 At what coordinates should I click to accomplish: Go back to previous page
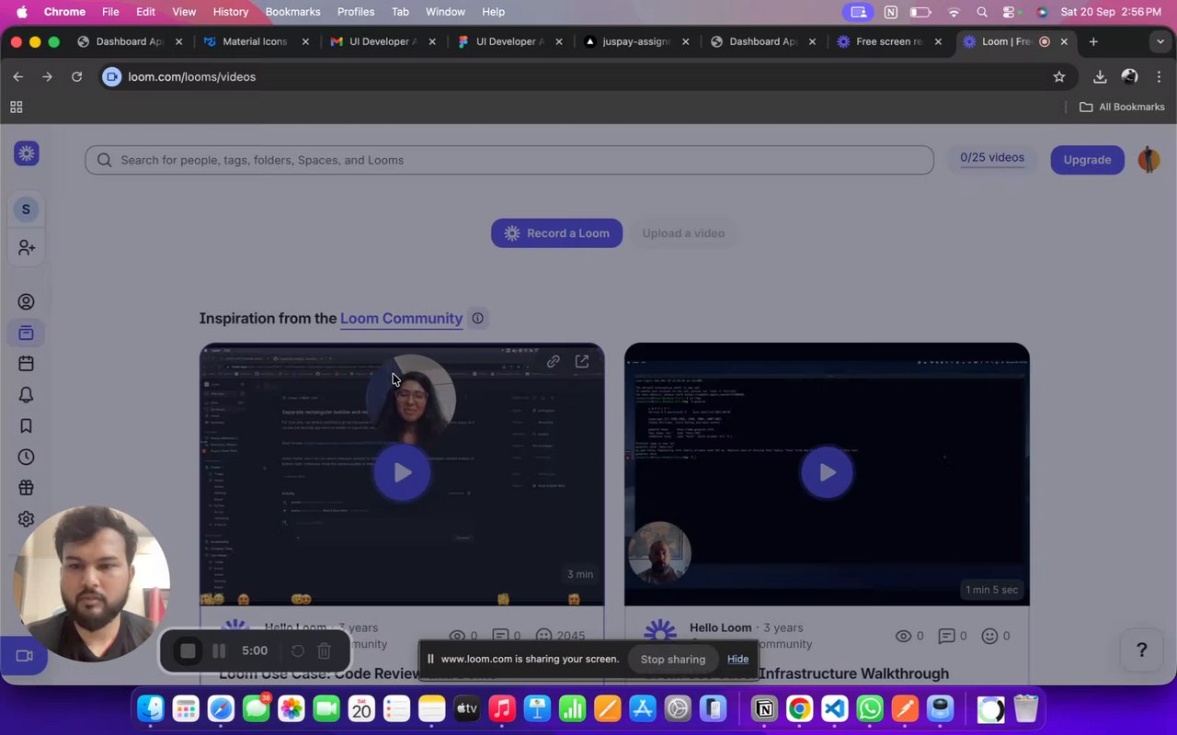coord(18,77)
